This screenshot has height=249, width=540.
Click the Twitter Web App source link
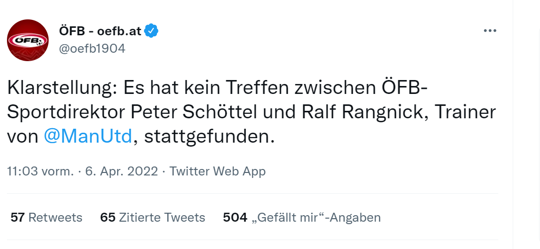click(x=218, y=171)
